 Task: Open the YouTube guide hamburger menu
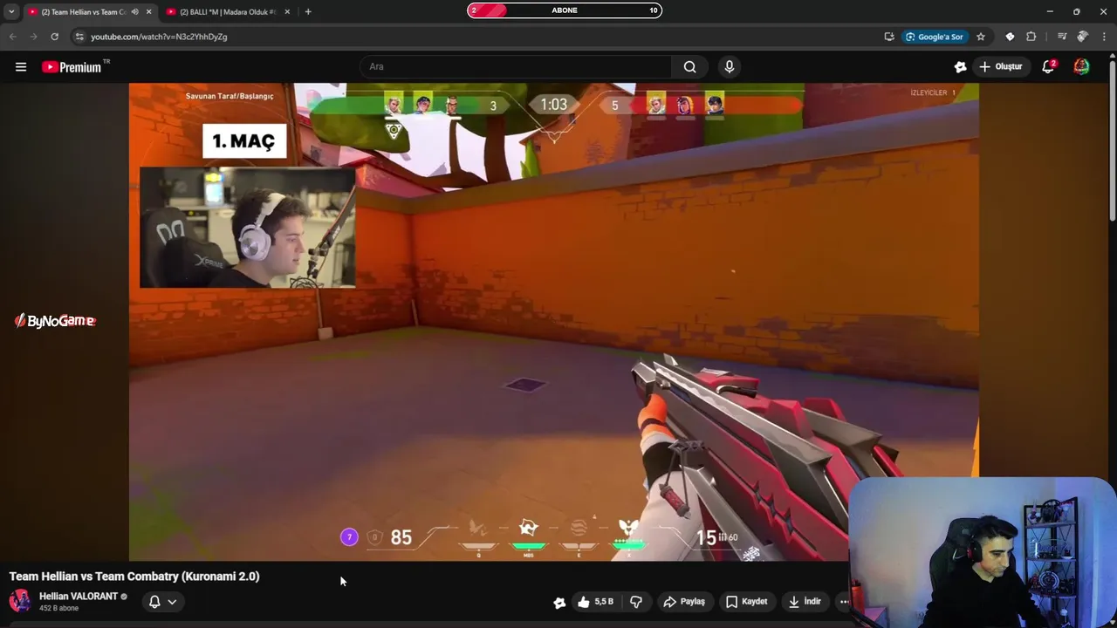21,67
